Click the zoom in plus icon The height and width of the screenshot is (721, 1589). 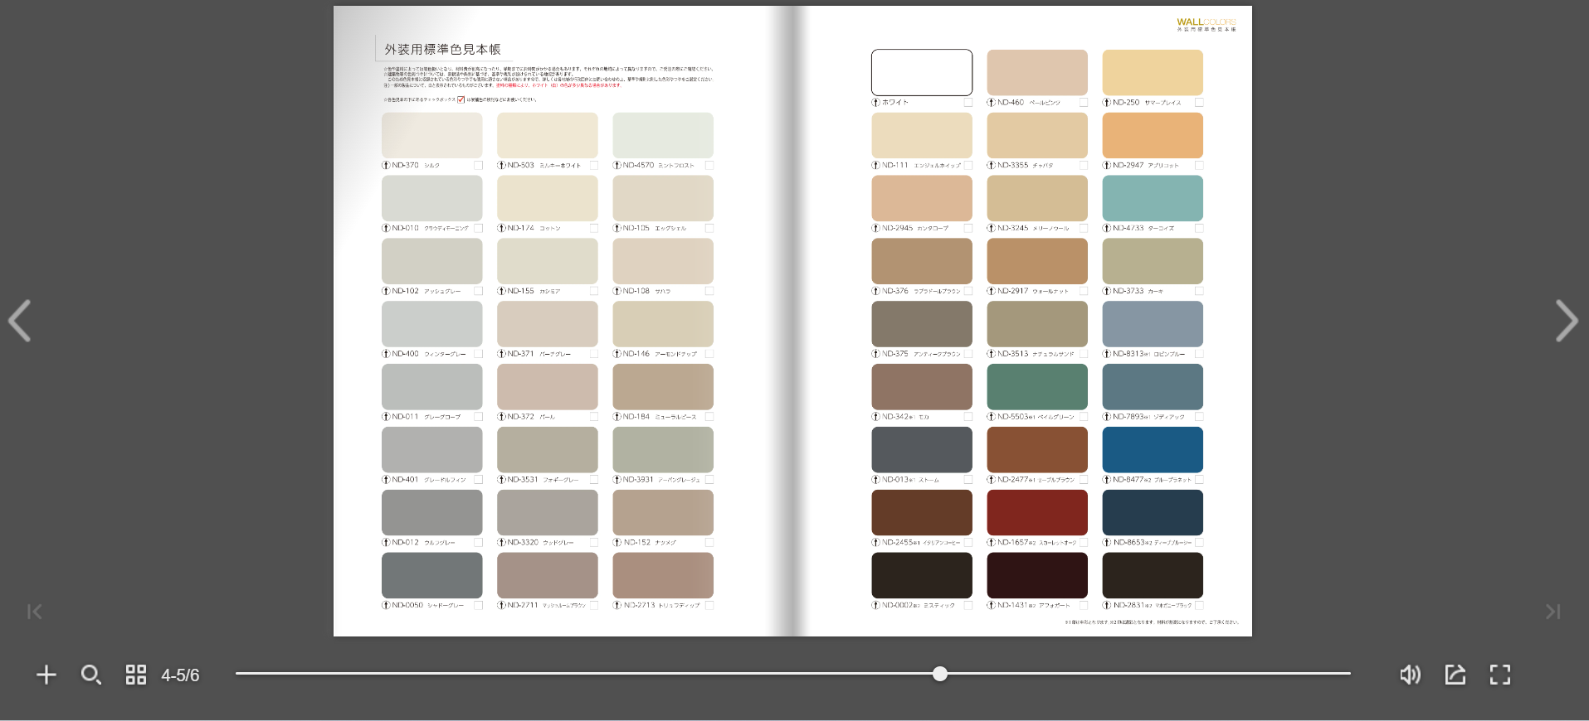[46, 675]
